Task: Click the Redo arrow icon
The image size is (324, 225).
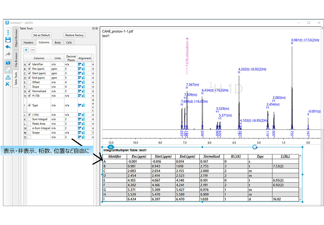Action: 8,54
